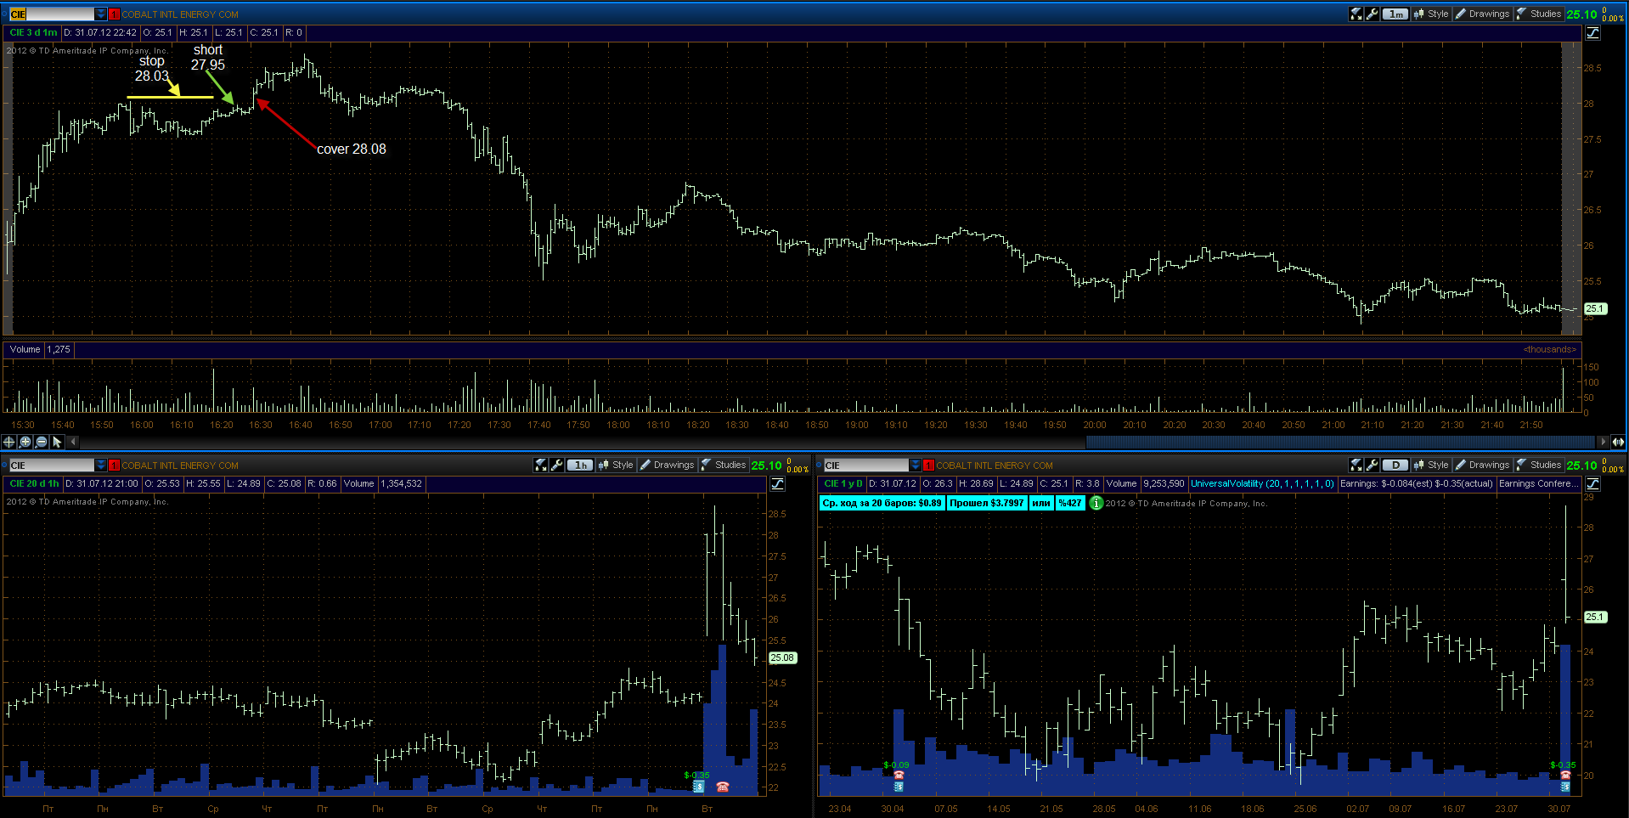Open the Drawings menu in the 1h chart
1629x818 pixels.
(668, 465)
